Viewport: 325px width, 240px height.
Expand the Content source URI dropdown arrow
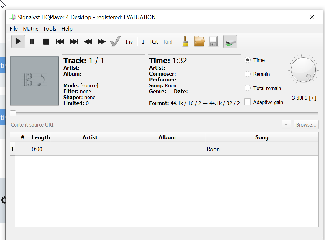tap(286, 125)
